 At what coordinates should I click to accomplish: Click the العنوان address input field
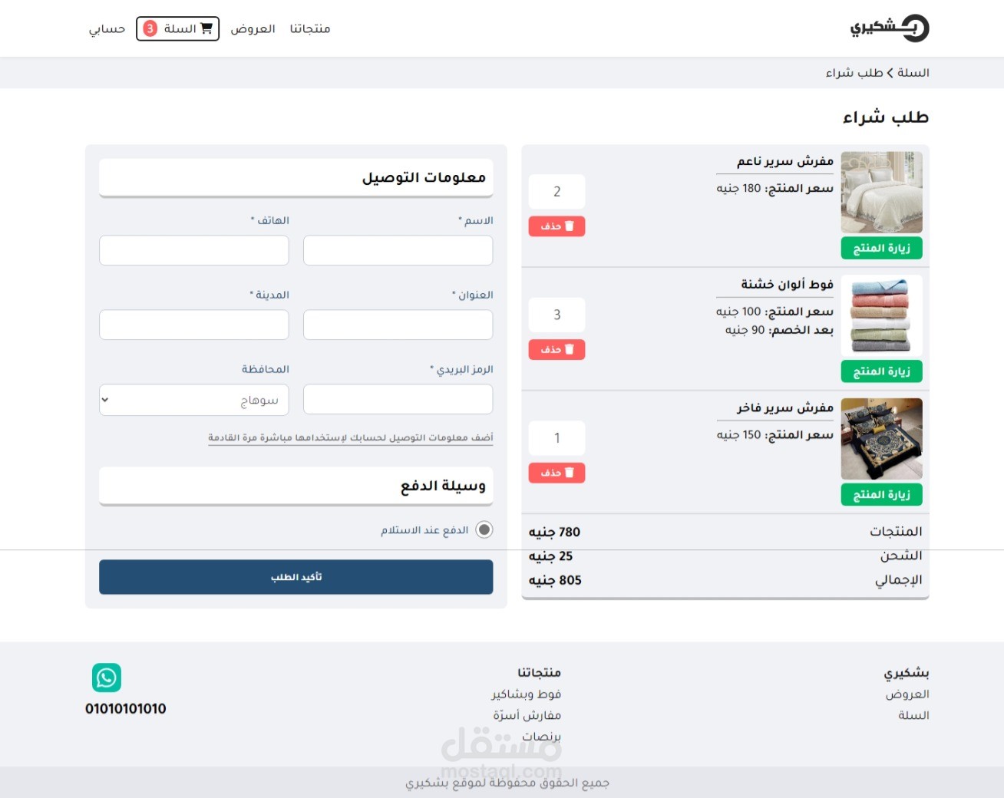click(x=398, y=325)
